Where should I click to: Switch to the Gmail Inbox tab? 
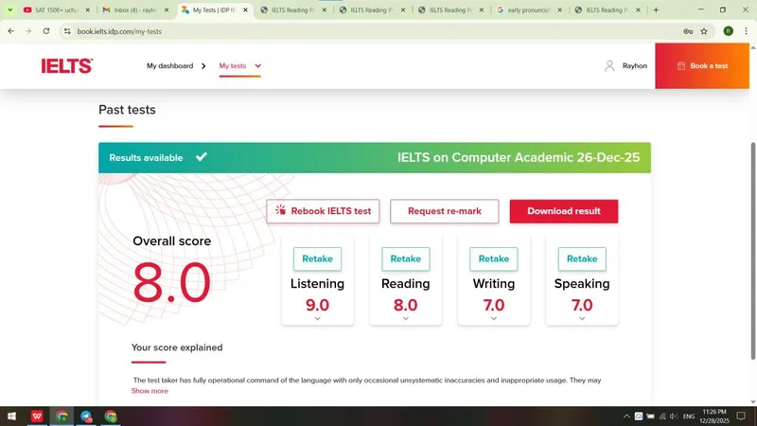click(x=135, y=9)
